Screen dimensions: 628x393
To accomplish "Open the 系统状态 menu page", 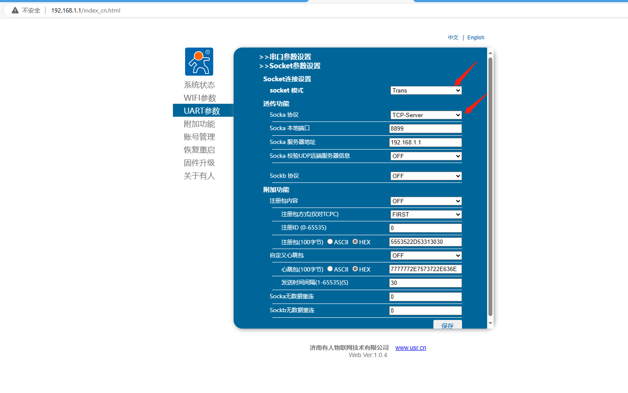I will [199, 85].
